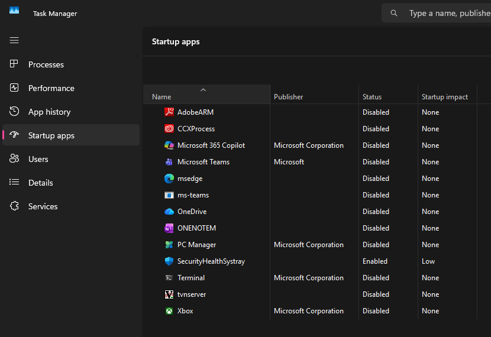Sort the list by Name column
The height and width of the screenshot is (337, 491).
[x=161, y=97]
